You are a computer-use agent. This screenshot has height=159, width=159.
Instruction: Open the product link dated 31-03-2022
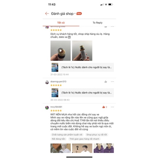(x=83, y=67)
